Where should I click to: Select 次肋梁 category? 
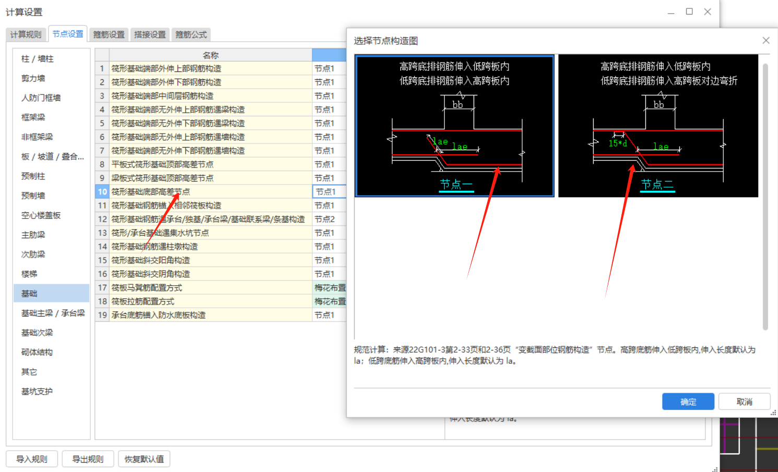point(51,255)
